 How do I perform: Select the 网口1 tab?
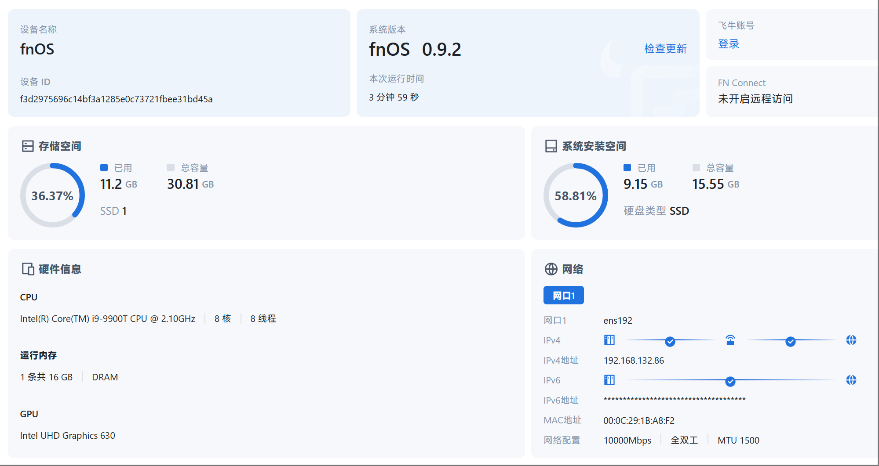pyautogui.click(x=564, y=295)
